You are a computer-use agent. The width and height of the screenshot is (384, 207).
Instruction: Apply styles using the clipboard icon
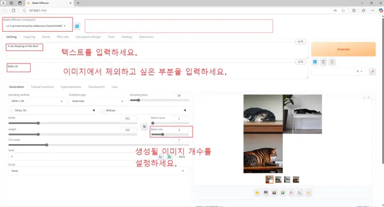(x=332, y=62)
